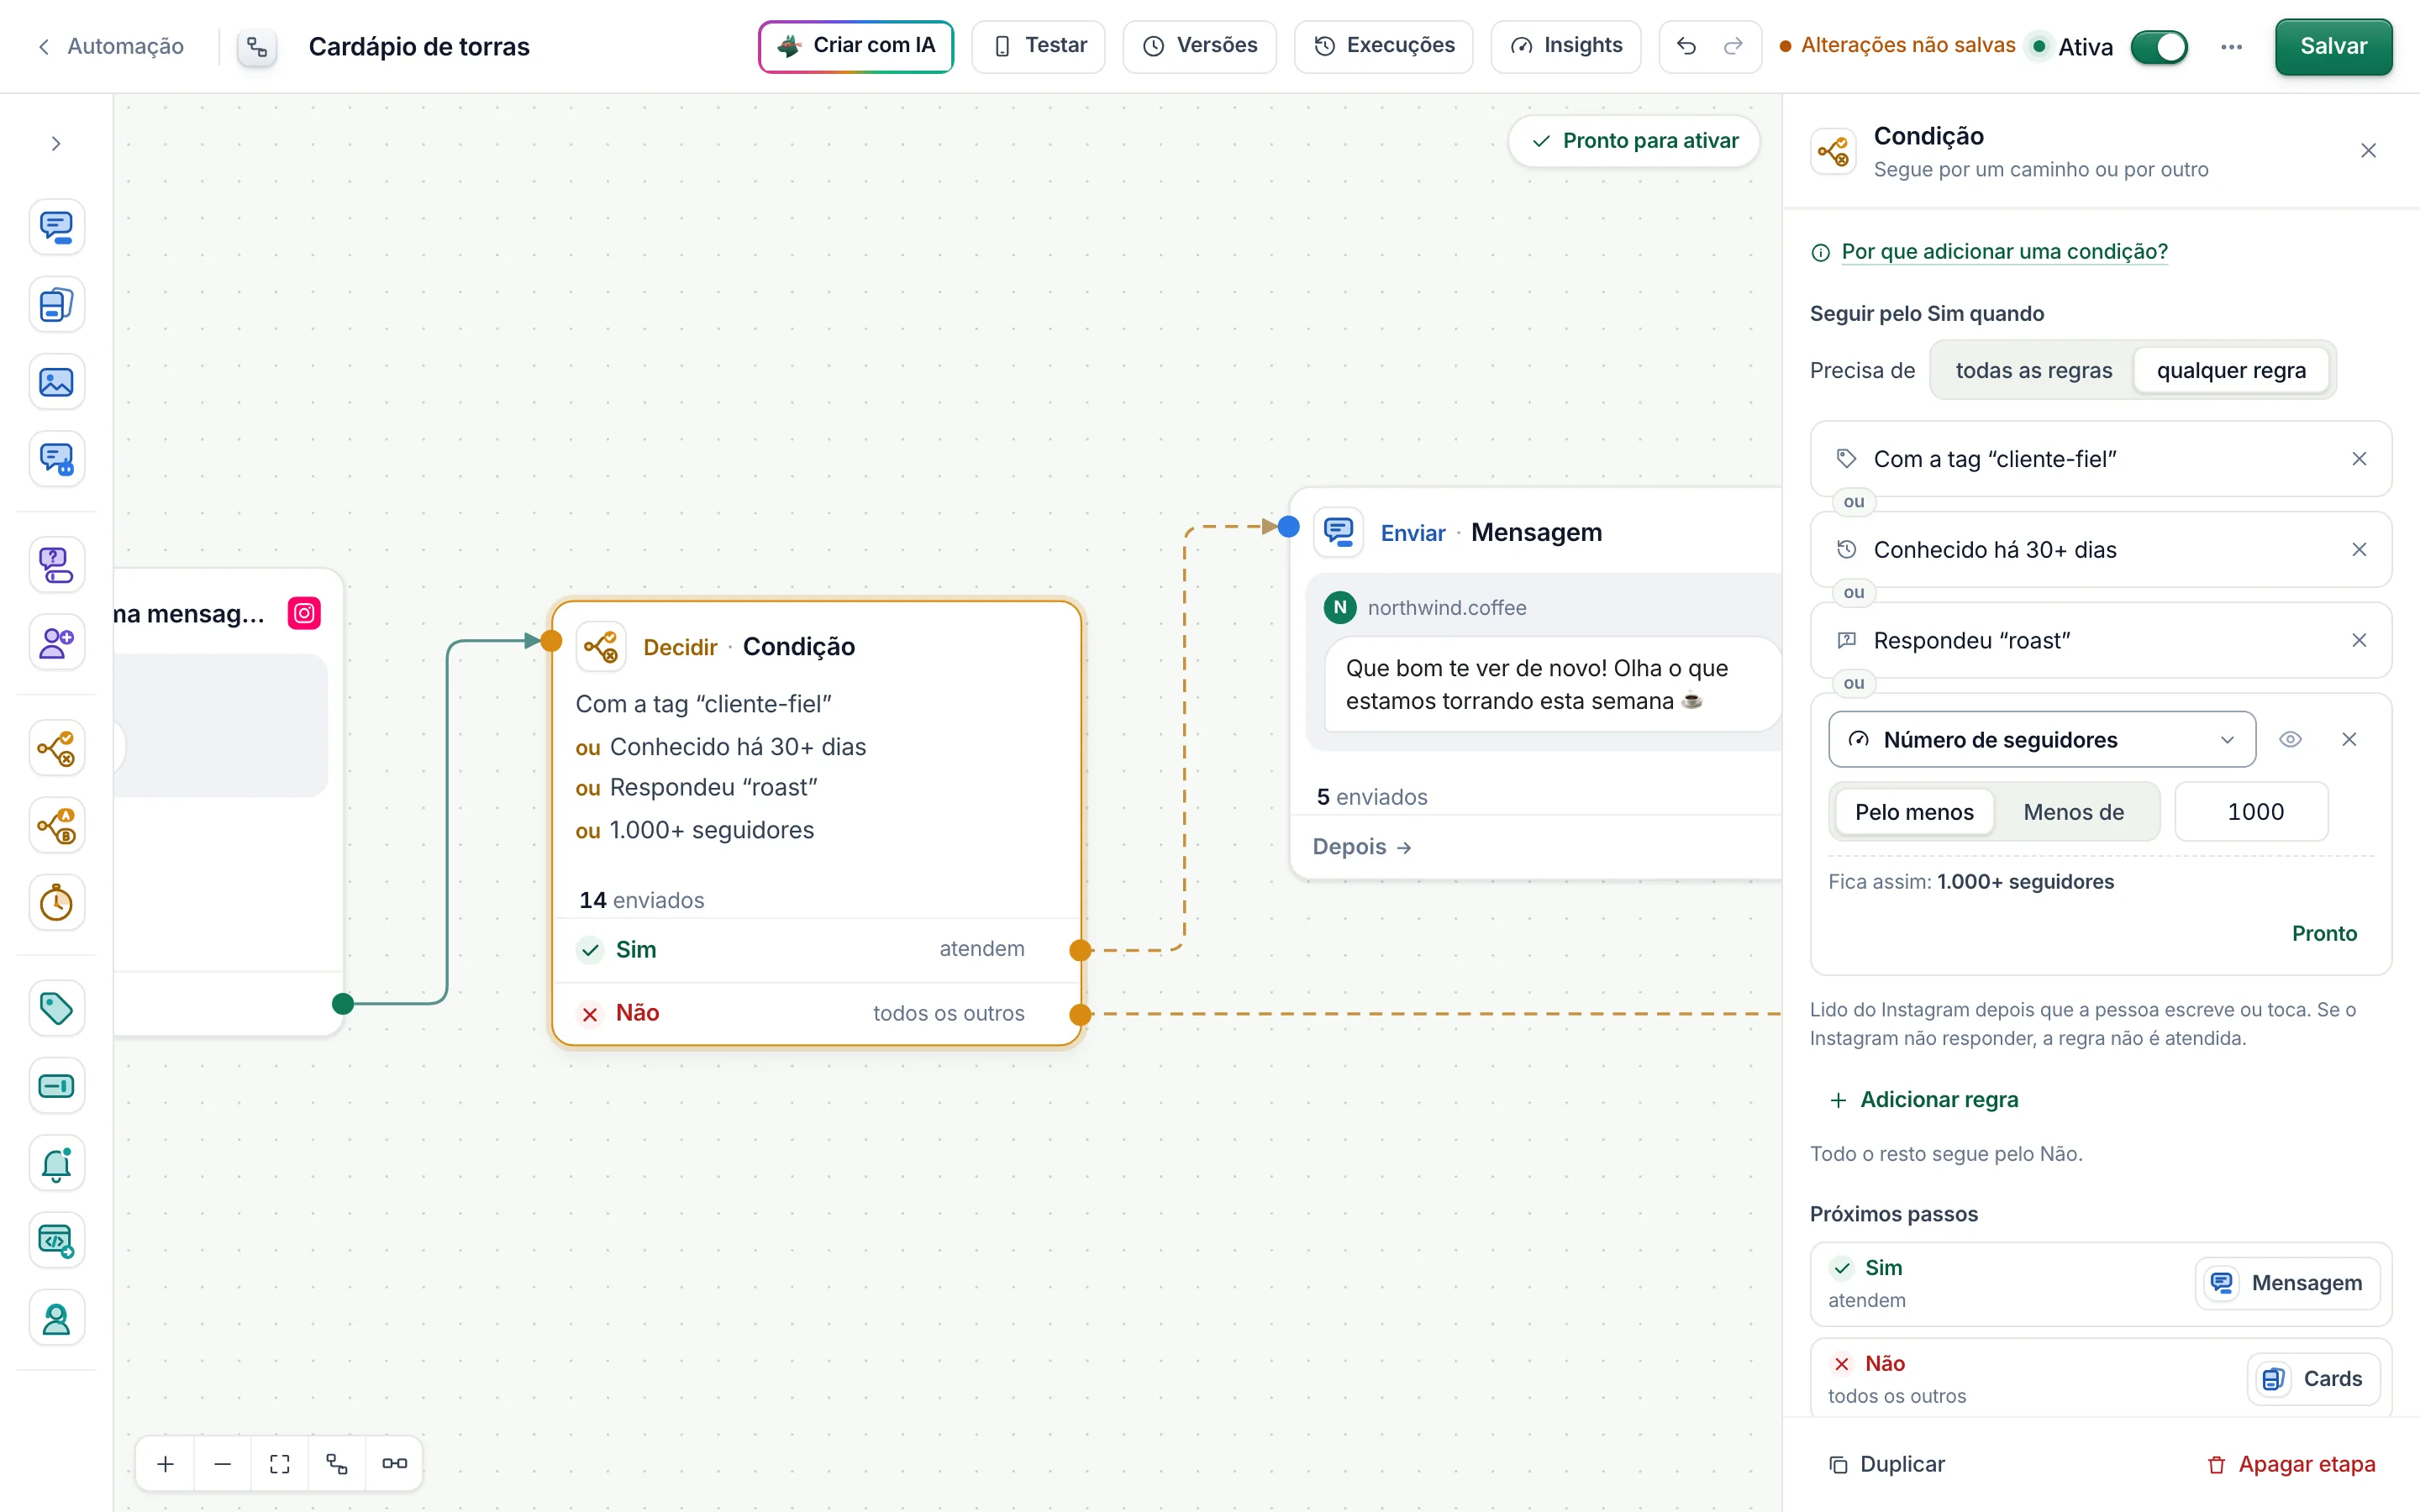Remove the 'Respondeu roast' rule
Image resolution: width=2420 pixels, height=1512 pixels.
tap(2359, 640)
